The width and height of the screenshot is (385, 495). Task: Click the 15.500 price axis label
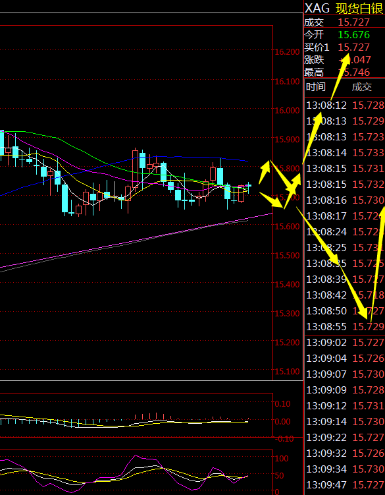287,255
